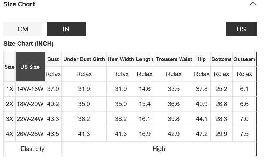Click the 26W-28W US size cell
This screenshot has width=271, height=162.
pos(30,134)
